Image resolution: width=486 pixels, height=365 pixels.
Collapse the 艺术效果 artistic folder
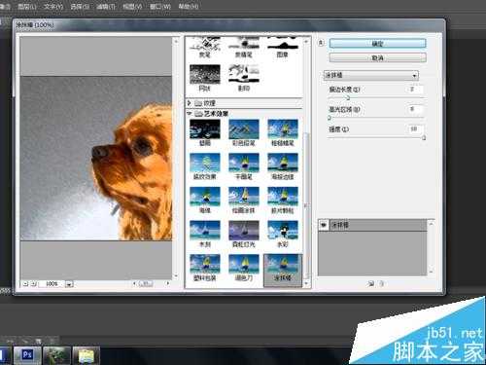(x=190, y=113)
